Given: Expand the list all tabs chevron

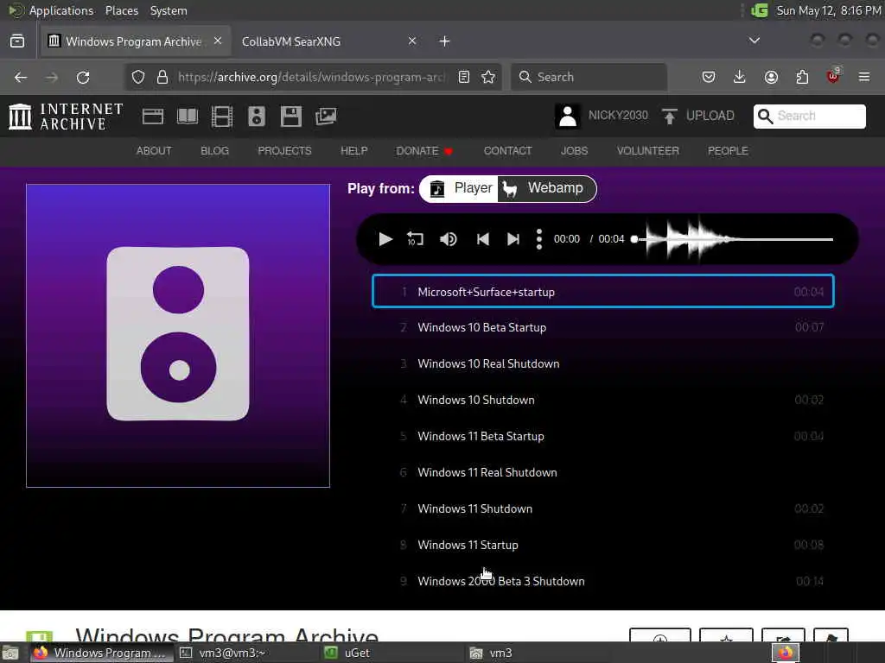Looking at the screenshot, I should click(754, 41).
